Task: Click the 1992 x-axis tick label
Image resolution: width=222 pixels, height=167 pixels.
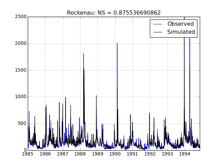Action: click(x=150, y=154)
